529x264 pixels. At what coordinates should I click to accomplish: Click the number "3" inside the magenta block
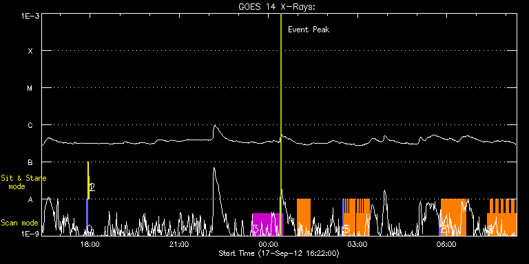256,230
